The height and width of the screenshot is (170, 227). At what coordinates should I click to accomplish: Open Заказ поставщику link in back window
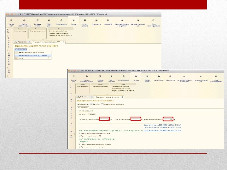(x=20, y=31)
